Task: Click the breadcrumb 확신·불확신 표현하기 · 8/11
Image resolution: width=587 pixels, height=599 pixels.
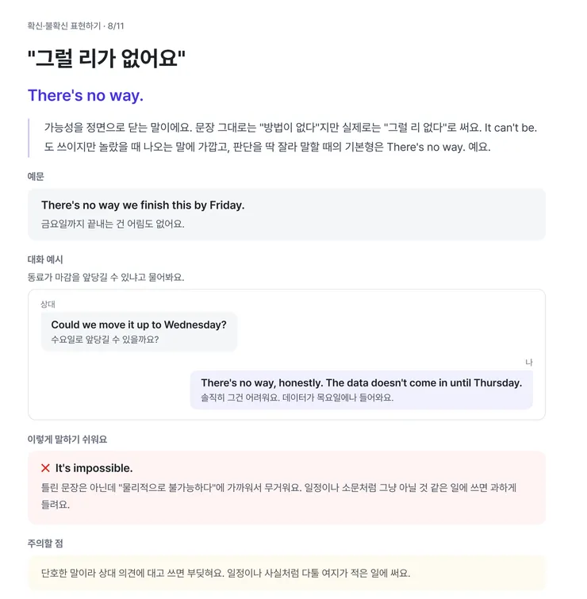Action: click(75, 26)
